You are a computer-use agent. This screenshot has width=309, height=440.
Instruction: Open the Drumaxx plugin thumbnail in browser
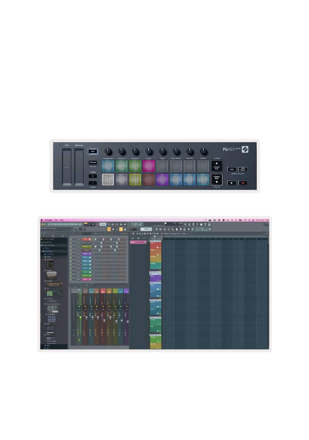pos(51,275)
